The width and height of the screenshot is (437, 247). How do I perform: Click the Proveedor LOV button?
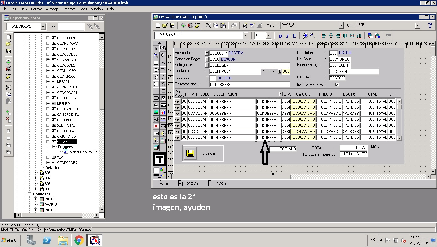coord(207,53)
